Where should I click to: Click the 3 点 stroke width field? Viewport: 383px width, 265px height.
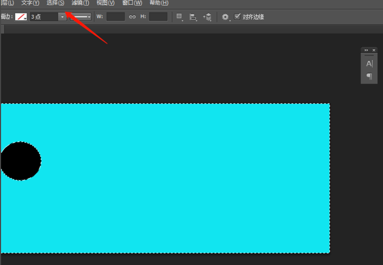[x=44, y=17]
